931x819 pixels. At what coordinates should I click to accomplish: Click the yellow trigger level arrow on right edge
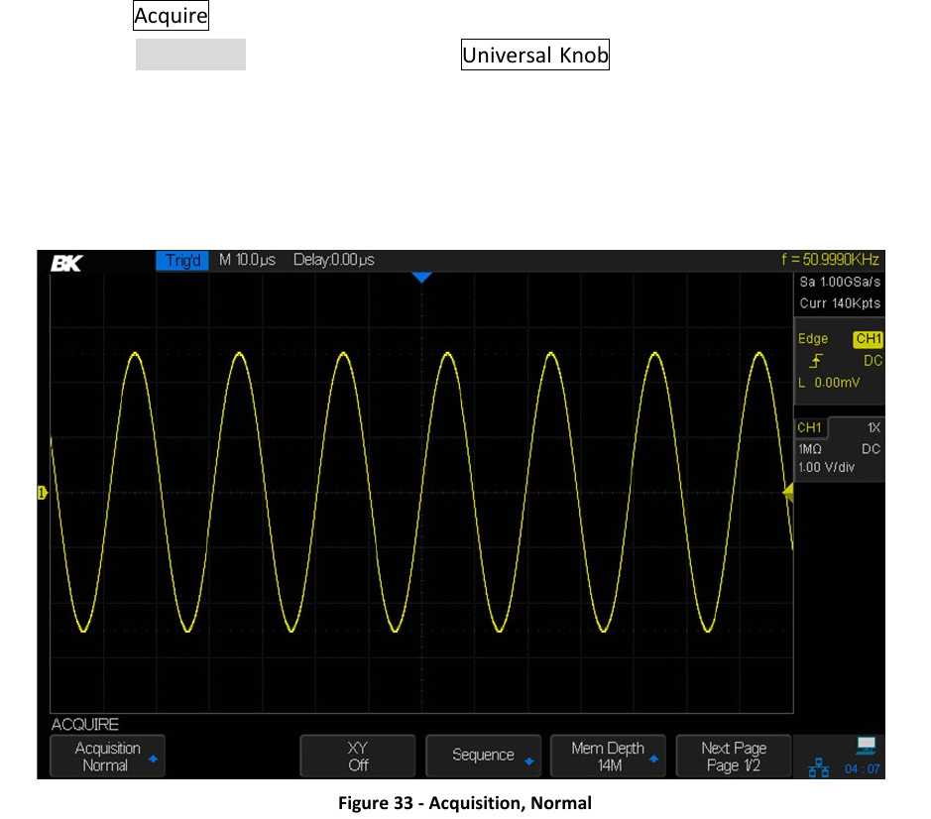788,493
